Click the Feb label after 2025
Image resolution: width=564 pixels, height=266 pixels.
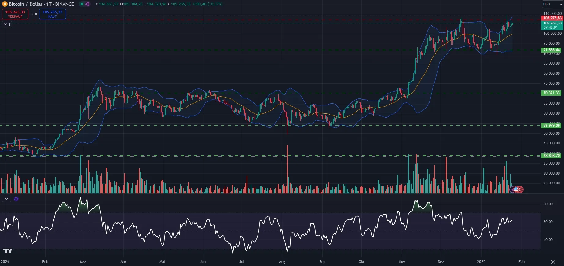click(x=522, y=261)
